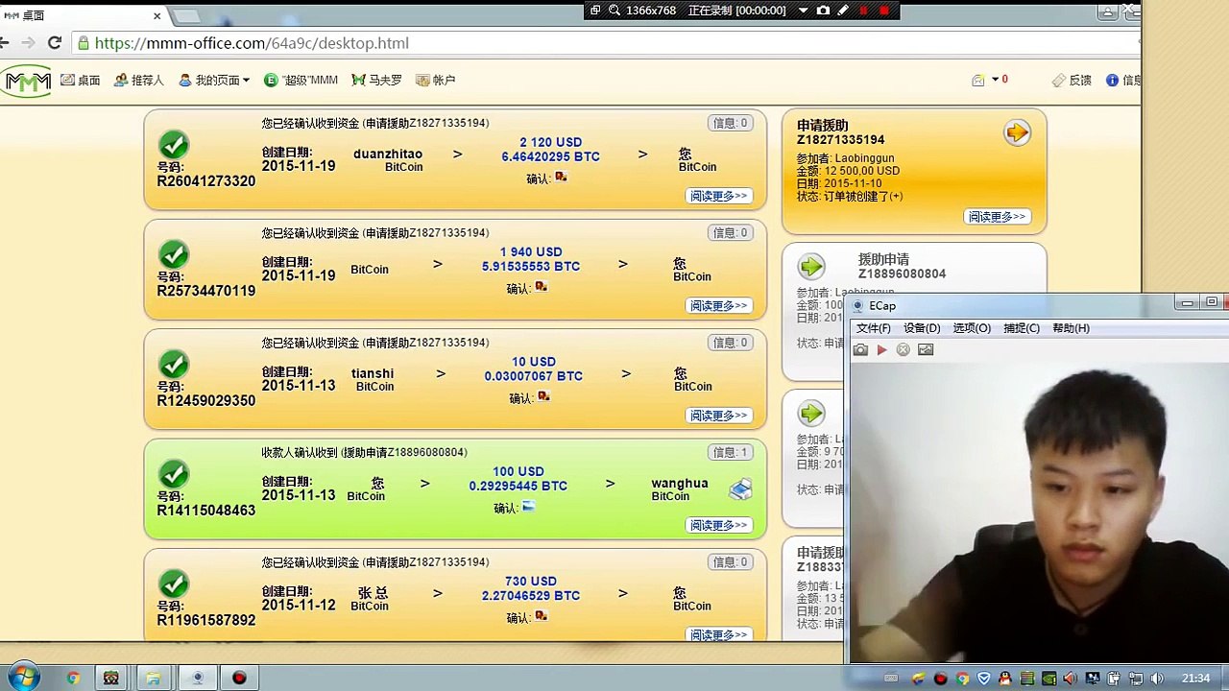Click the camera snapshot icon in recording bar
Screen dimensions: 1229x691
click(x=823, y=11)
